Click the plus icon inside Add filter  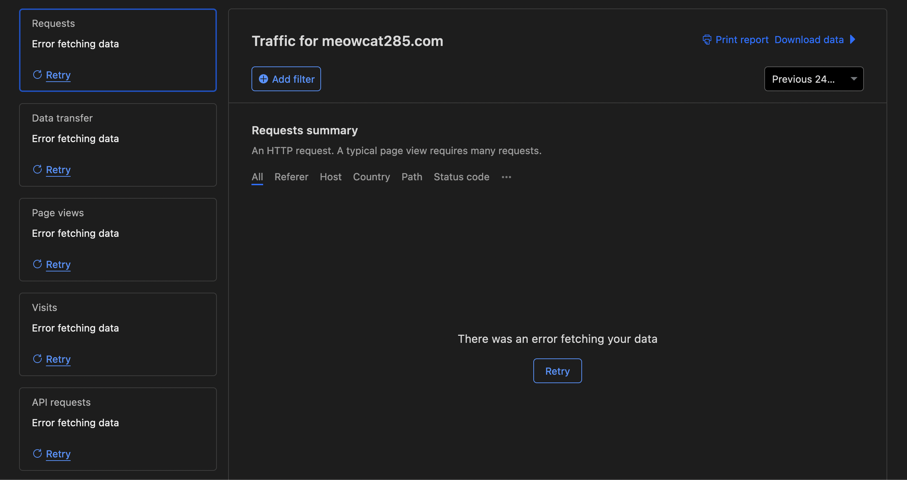[x=263, y=79]
